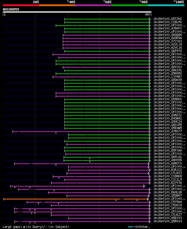The width and height of the screenshot is (187, 229).
Task: Select the UniRef100_Q9NZZ2 label
Action: coord(168,115)
